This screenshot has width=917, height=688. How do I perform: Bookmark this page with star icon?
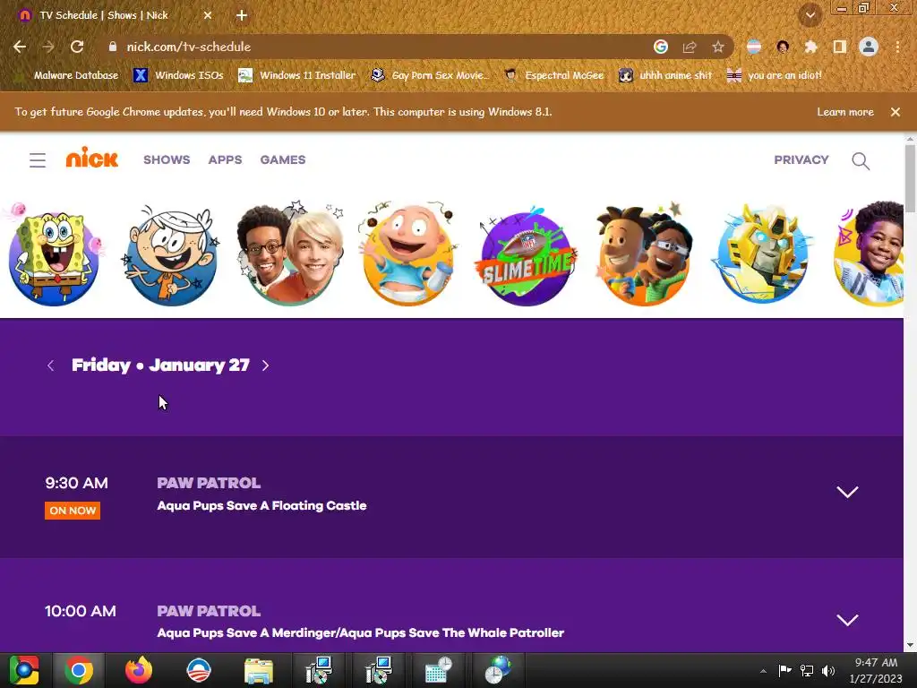click(x=718, y=47)
